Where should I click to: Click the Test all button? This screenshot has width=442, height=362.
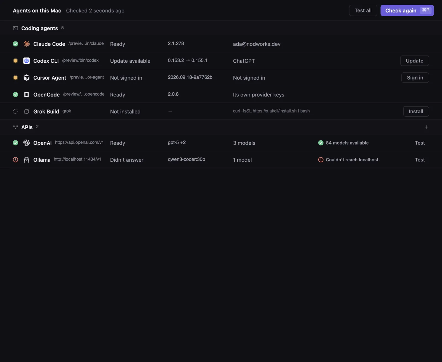363,11
